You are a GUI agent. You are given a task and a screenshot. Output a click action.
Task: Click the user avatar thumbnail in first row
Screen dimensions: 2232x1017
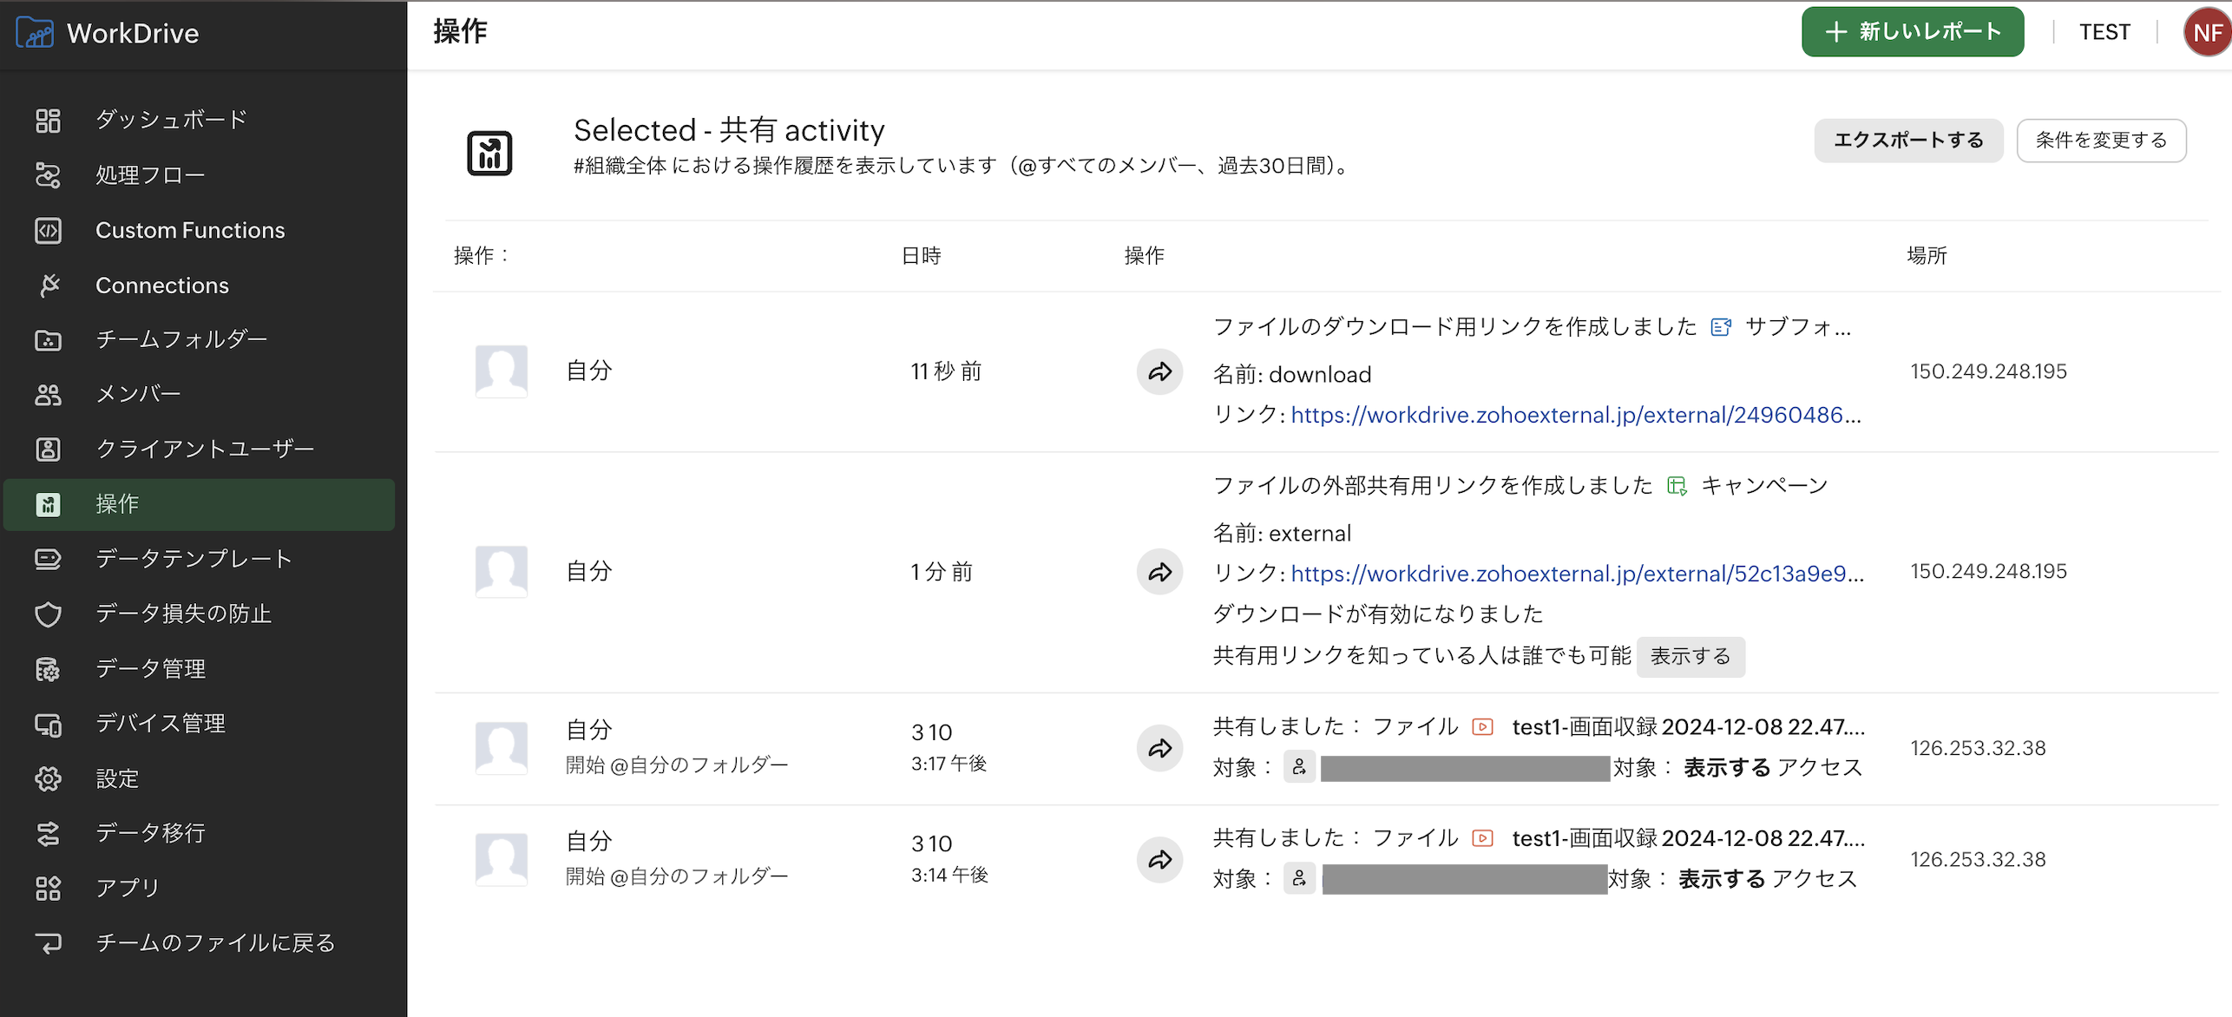coord(501,371)
